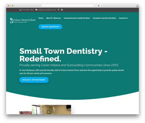Image resolution: width=145 pixels, height=123 pixels.
Task: Click the Facebook icon in top bar
Action: pos(59,10)
